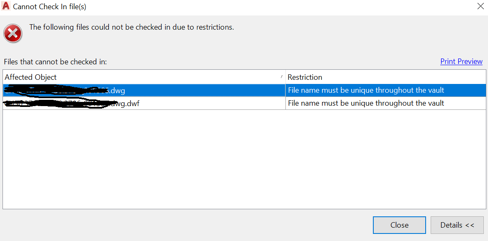
Task: Click the blank footer area left of Close
Action: click(x=184, y=225)
